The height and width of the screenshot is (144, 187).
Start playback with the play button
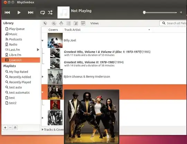point(19,12)
